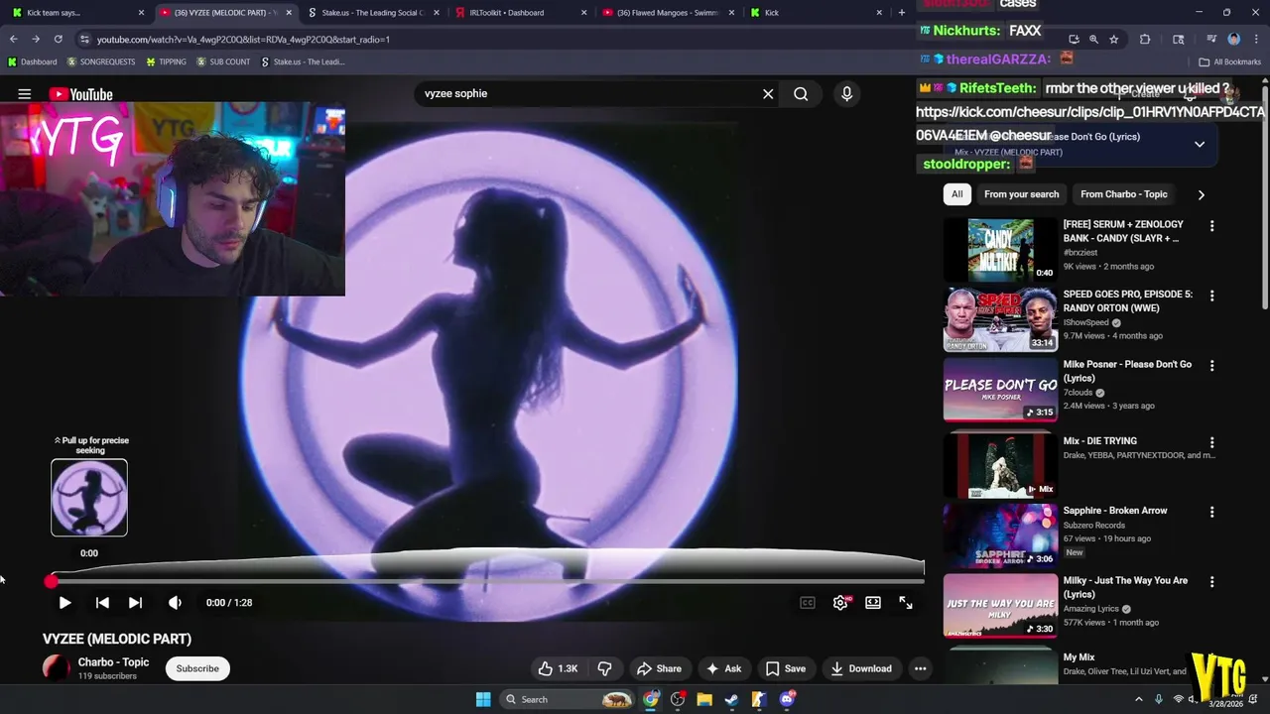Like the video with the thumbs up
Image resolution: width=1270 pixels, height=714 pixels.
coord(558,668)
